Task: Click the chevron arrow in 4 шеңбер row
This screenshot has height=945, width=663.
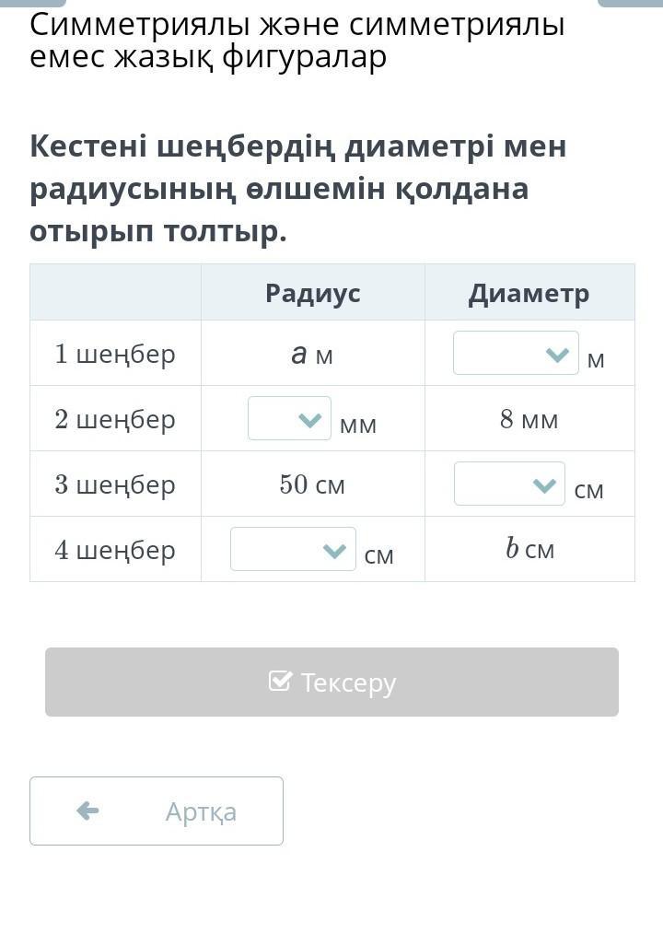Action: tap(334, 550)
